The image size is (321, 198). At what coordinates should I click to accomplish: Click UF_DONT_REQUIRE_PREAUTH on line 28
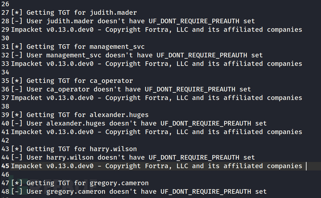[x=194, y=21]
